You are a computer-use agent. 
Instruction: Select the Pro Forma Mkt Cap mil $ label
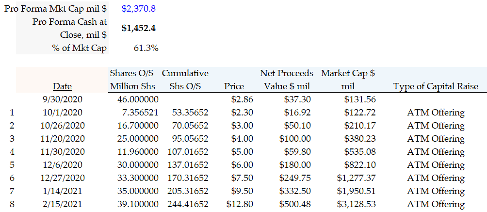[56, 9]
